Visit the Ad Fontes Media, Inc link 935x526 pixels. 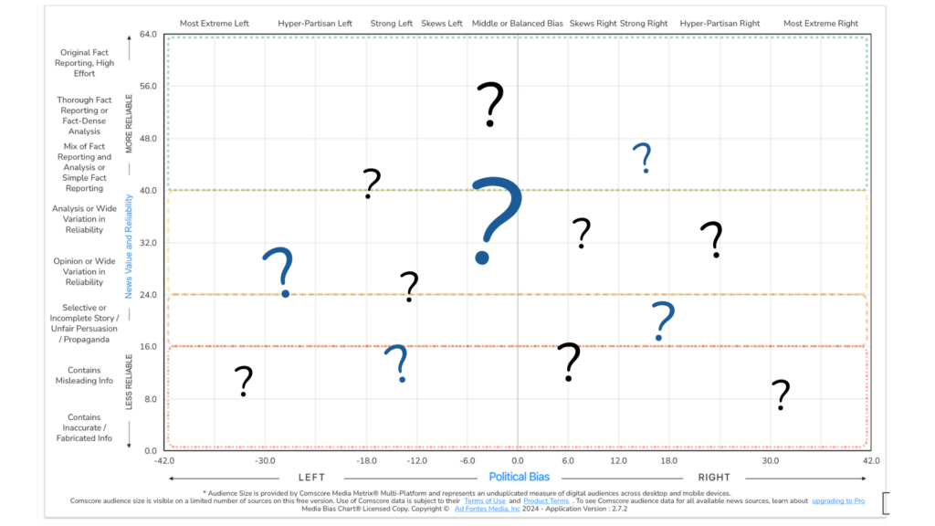point(492,509)
